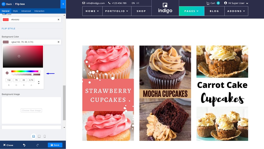This screenshot has width=264, height=149.
Task: Click the Save button
Action: 55,145
